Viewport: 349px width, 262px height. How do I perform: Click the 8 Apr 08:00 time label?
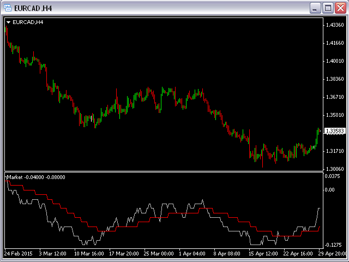click(228, 254)
